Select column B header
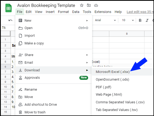Viewport: 154px width, 116px height. tap(127, 34)
